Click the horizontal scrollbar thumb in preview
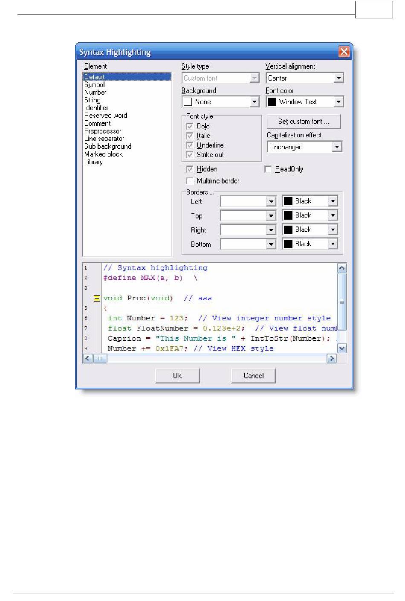405x601 pixels. 100,359
